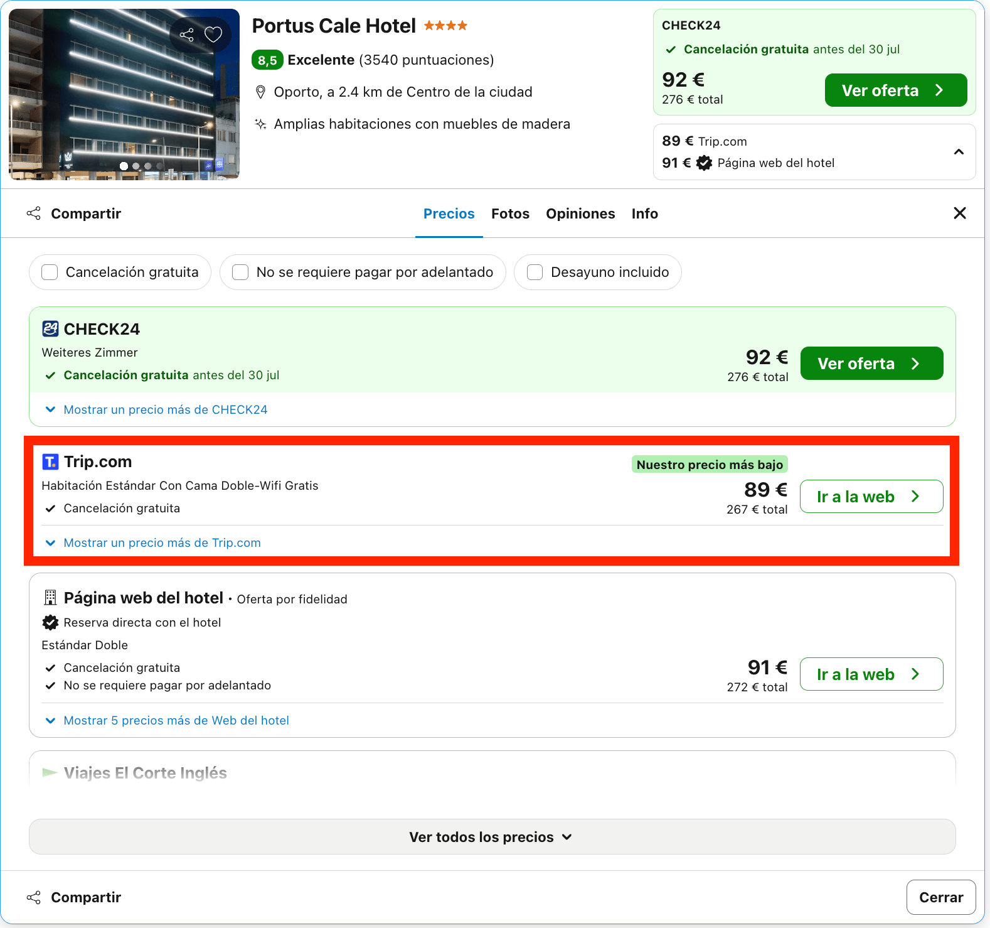This screenshot has width=990, height=928.
Task: Expand Mostrar 5 precios más de Web del hotel
Action: click(x=167, y=720)
